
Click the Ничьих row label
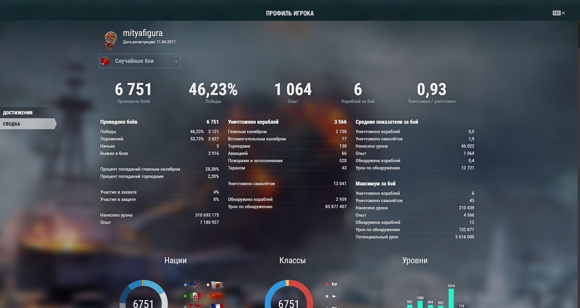(107, 146)
